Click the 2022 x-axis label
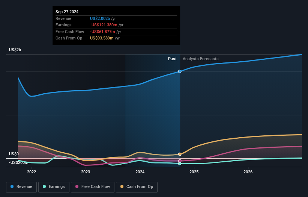This screenshot has height=197, width=308. [x=32, y=172]
